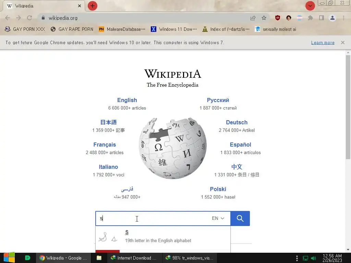
Task: Click the striped flag extension icon
Action: 299,18
